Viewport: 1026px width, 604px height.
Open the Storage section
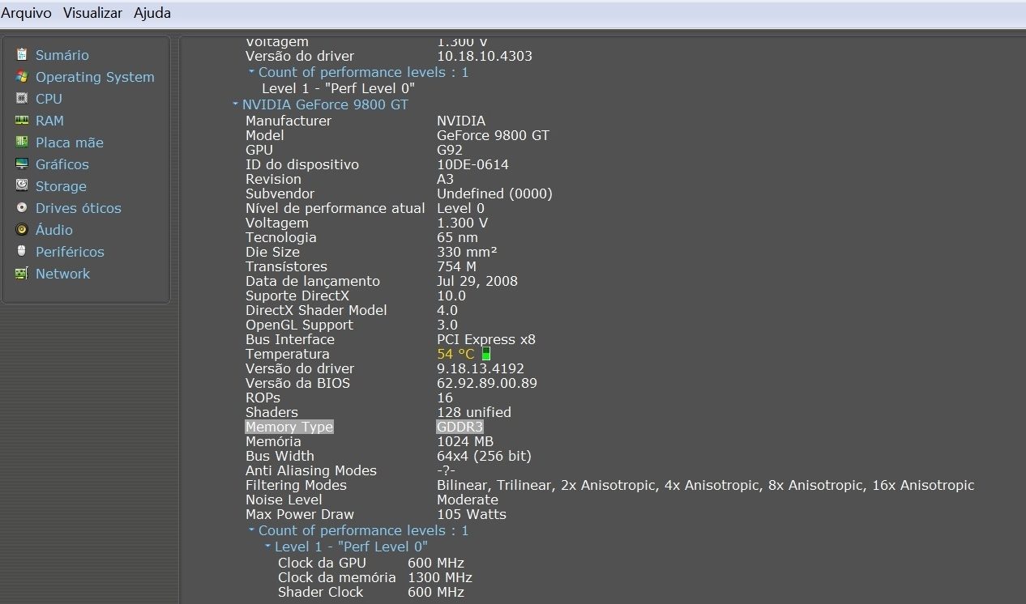point(61,186)
